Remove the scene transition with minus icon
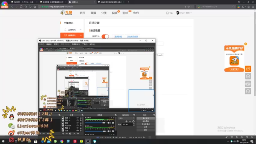Viewport: 256px width, 144px height. coord(130,121)
